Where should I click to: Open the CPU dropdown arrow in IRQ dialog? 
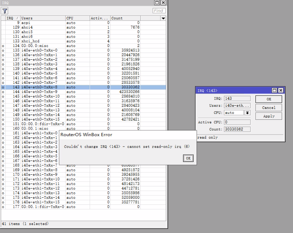coord(247,113)
